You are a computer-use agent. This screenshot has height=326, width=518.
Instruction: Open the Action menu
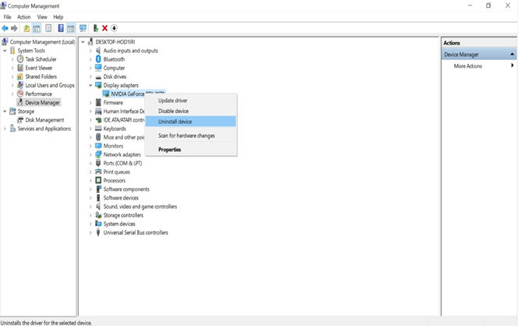pos(24,16)
